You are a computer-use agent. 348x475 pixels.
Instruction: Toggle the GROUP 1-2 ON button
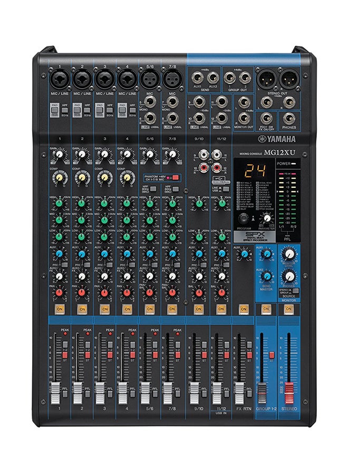tap(266, 309)
